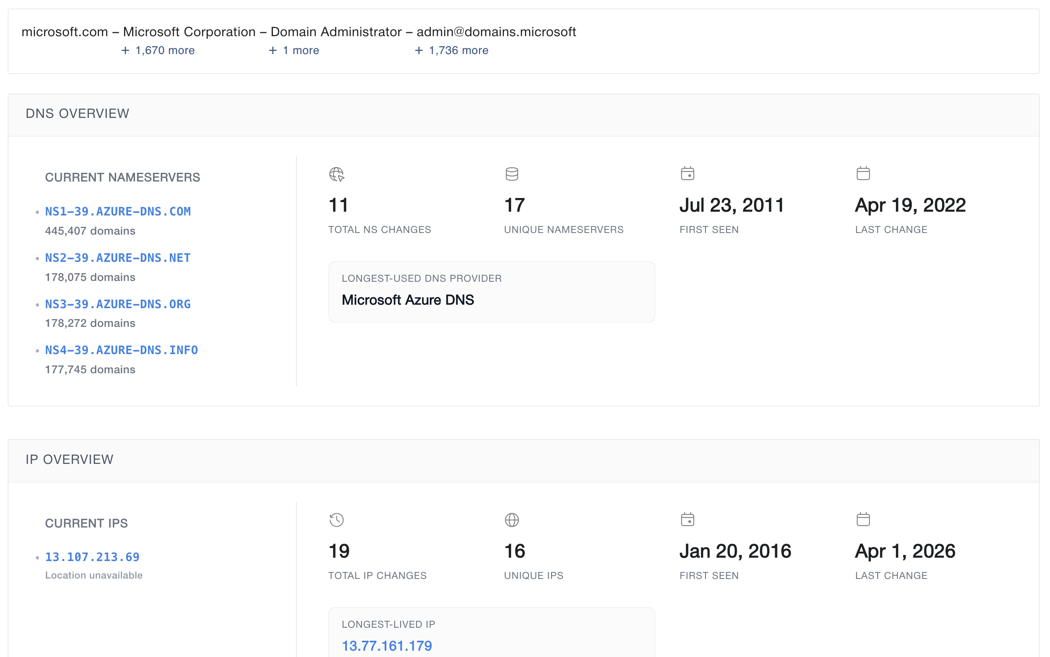The height and width of the screenshot is (657, 1050).
Task: Click the 'DNS OVERVIEW' section header
Action: [77, 113]
